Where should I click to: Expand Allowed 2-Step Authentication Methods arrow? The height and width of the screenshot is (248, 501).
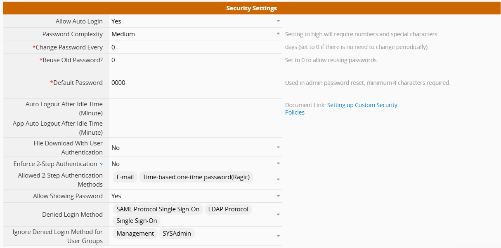click(278, 180)
